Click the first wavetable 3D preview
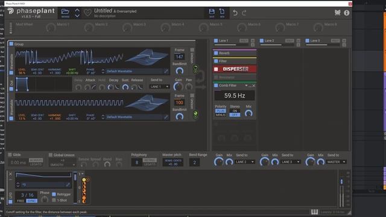 (147, 57)
